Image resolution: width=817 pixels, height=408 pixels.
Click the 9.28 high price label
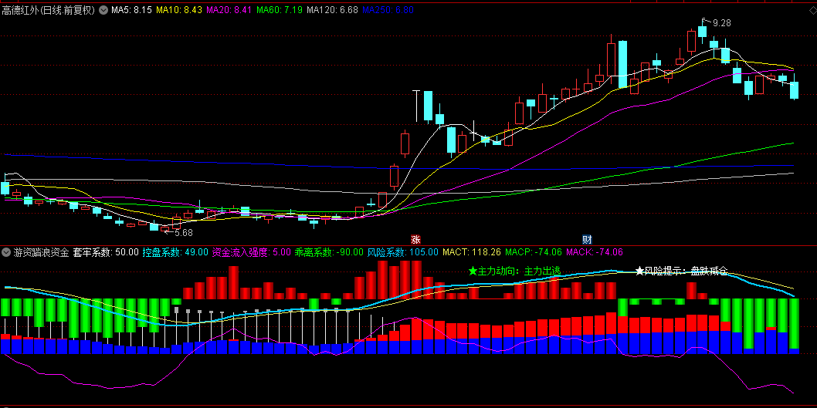coord(722,23)
